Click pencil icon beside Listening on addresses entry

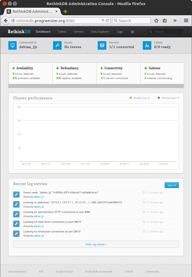[x=16, y=204]
